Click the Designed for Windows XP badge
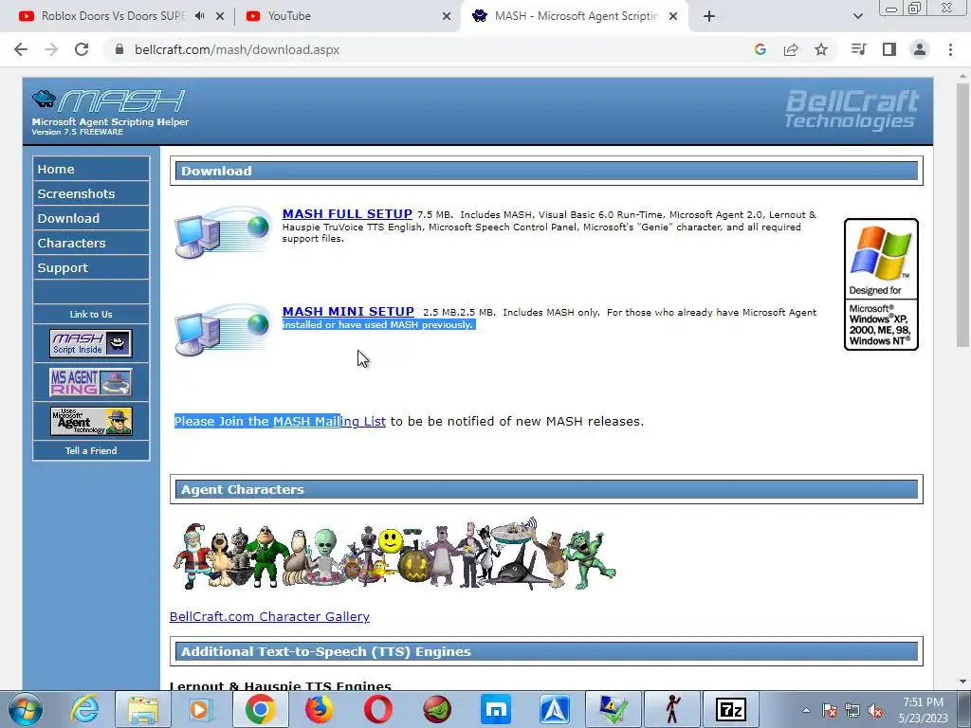 [881, 284]
